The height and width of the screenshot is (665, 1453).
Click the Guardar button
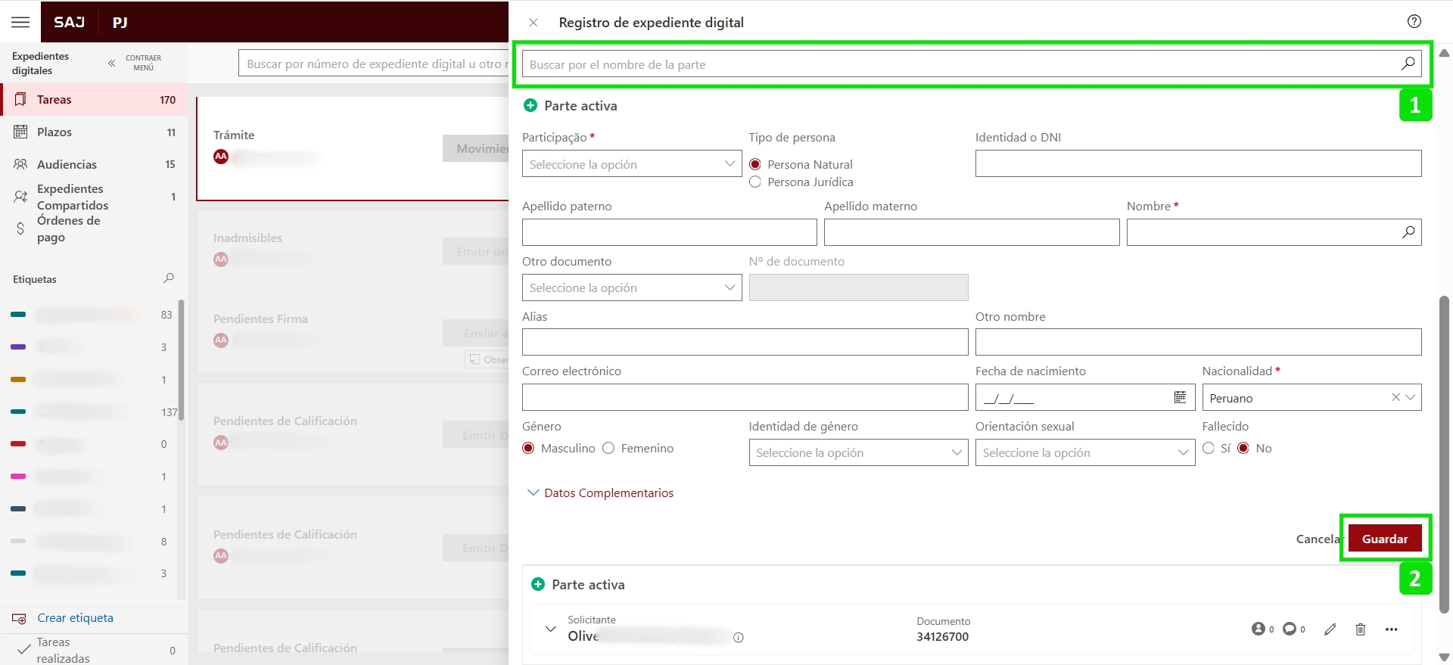click(x=1384, y=539)
